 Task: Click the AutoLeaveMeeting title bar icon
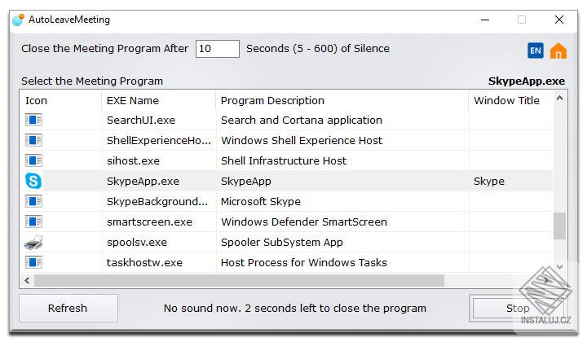[18, 20]
